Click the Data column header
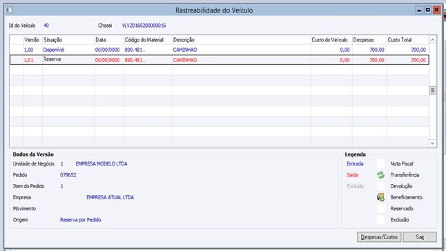446x251 pixels. [109, 40]
